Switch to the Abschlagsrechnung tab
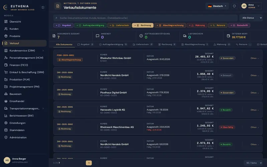Viewport: 267px width, 167px height. pos(195,44)
